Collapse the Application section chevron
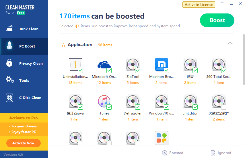Viewport: 245px width, 158px height. coord(230,43)
